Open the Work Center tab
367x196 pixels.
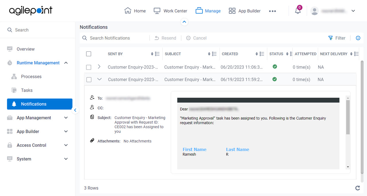click(170, 11)
